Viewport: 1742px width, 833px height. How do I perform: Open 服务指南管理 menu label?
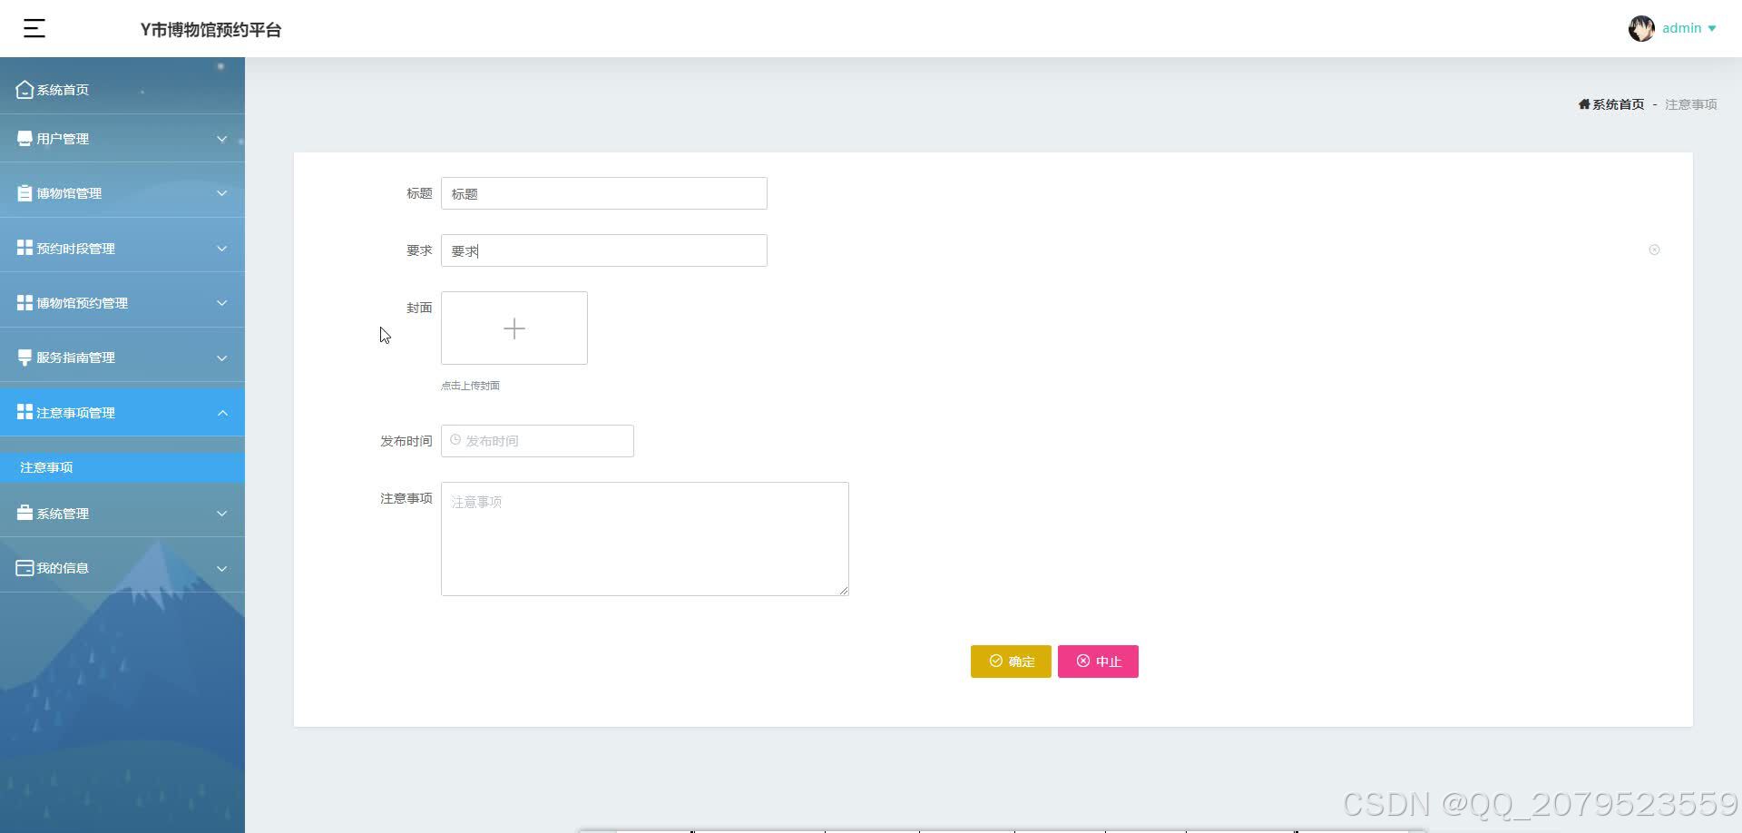pyautogui.click(x=75, y=358)
